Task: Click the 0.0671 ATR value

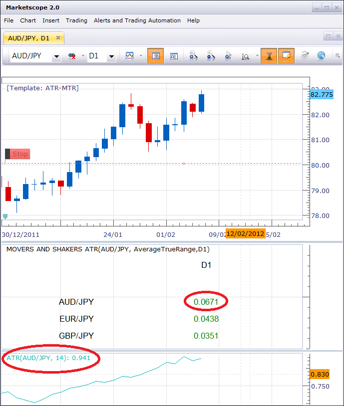Action: pos(206,302)
